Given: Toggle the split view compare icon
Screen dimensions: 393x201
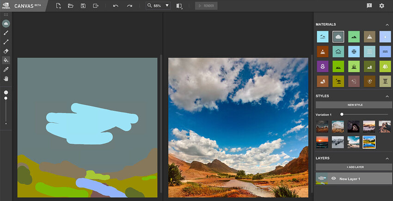Looking at the screenshot, I should coord(179,6).
